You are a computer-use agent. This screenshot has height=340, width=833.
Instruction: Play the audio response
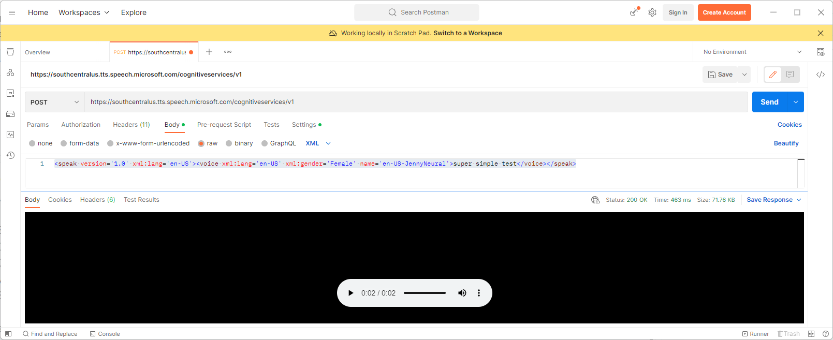click(x=350, y=293)
